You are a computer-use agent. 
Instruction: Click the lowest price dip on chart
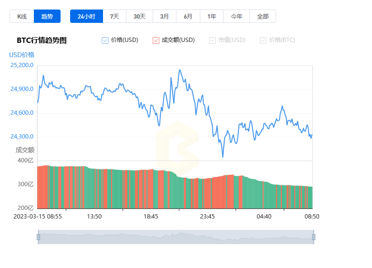(223, 157)
